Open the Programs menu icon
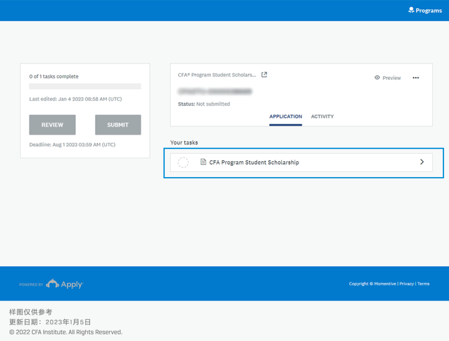 [x=411, y=10]
